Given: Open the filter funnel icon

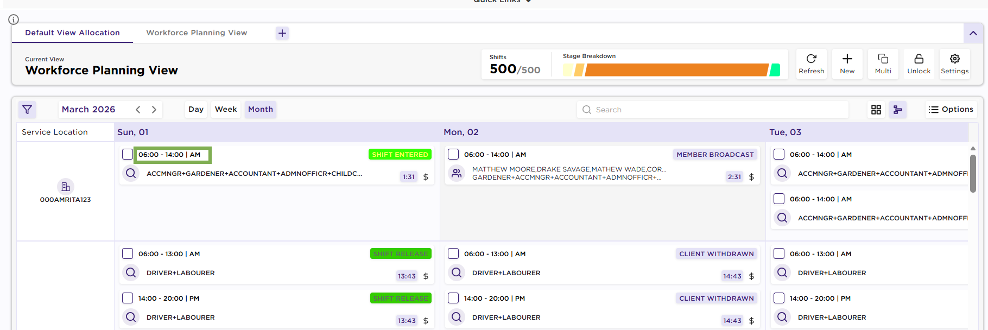Looking at the screenshot, I should point(27,110).
